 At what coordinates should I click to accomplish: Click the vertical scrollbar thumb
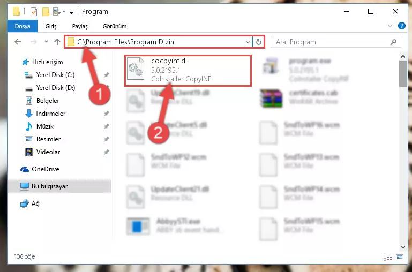(x=403, y=73)
